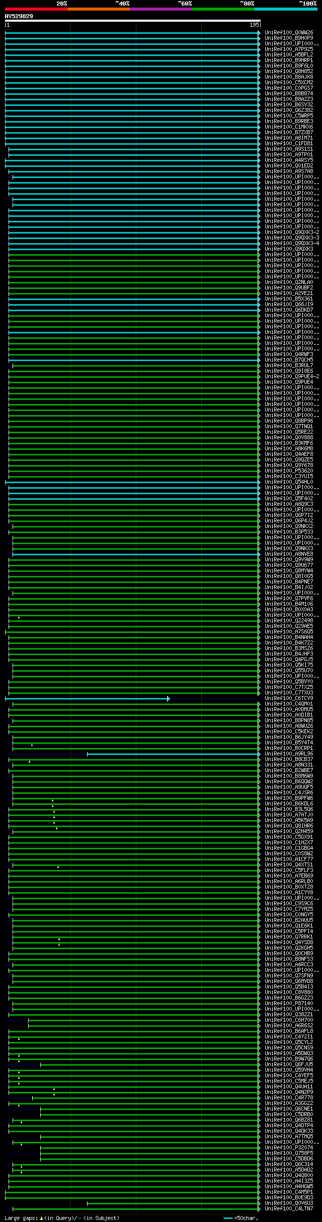Click the cyan ~100% legend segment

(x=286, y=9)
